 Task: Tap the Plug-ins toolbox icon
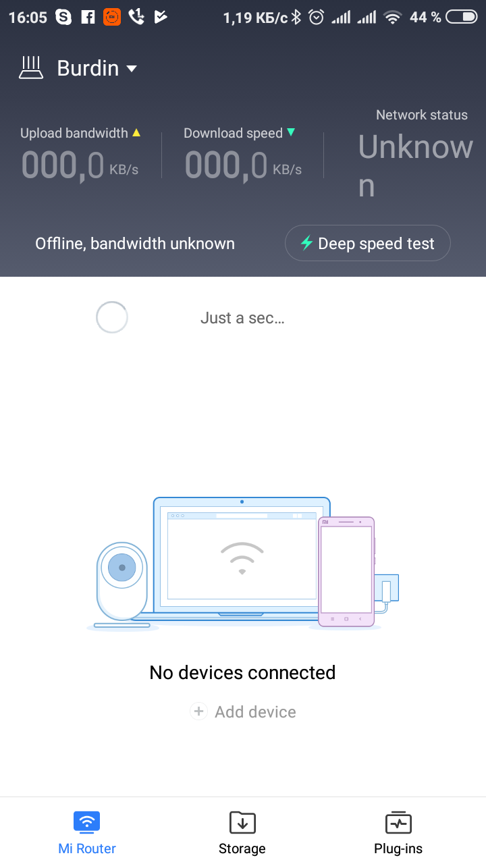[x=398, y=822]
